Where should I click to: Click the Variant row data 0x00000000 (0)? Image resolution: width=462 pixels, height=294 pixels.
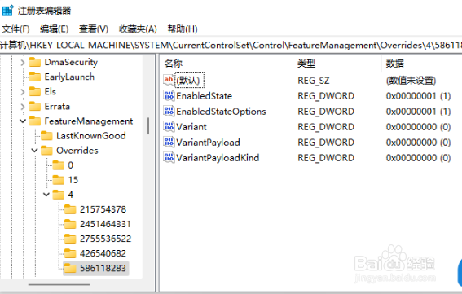coord(418,127)
